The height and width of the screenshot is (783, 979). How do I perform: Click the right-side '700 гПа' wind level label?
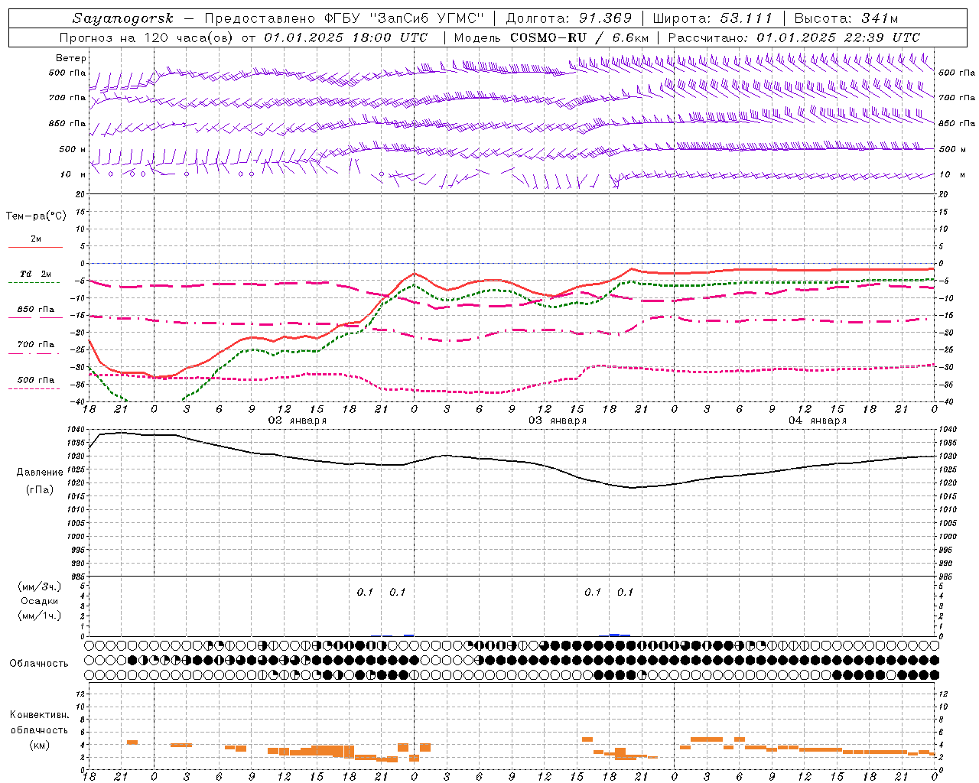coord(957,98)
